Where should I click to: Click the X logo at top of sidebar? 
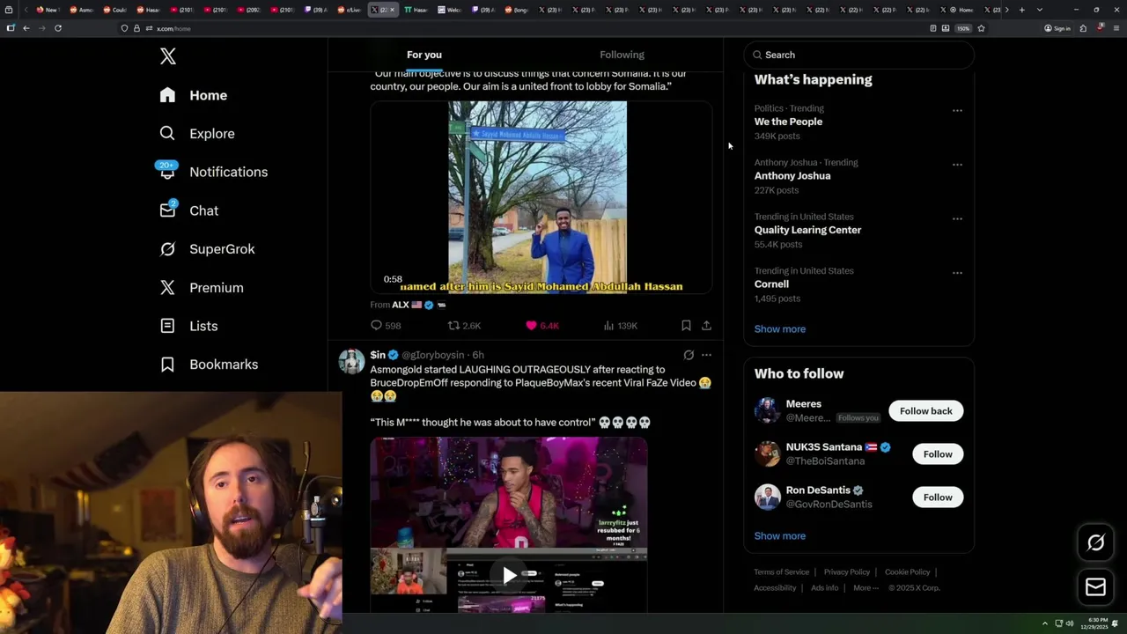pos(168,56)
